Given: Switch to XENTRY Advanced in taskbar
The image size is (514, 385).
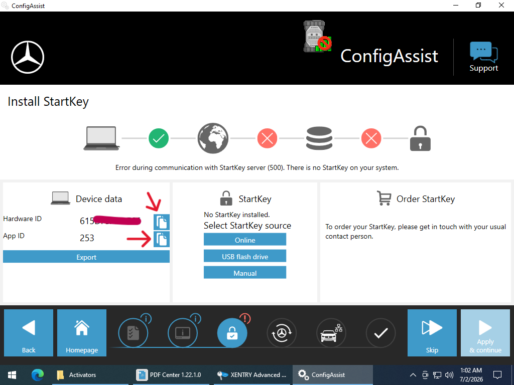Looking at the screenshot, I should tap(252, 375).
